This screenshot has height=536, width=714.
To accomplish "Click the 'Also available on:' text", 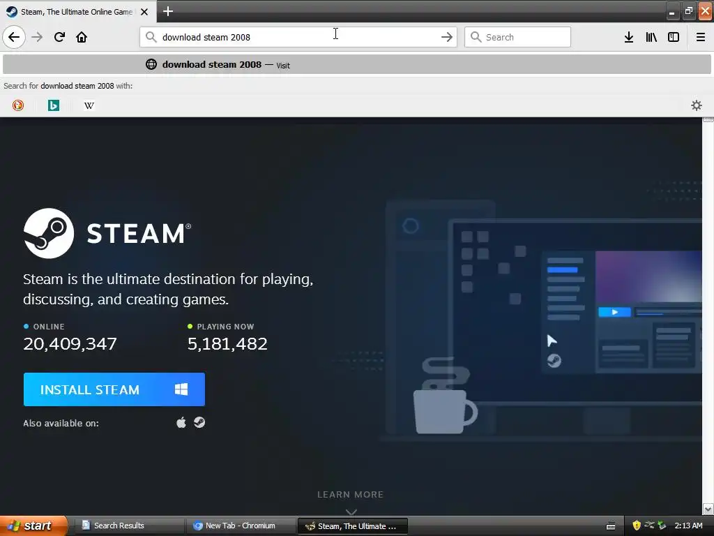I will [61, 423].
